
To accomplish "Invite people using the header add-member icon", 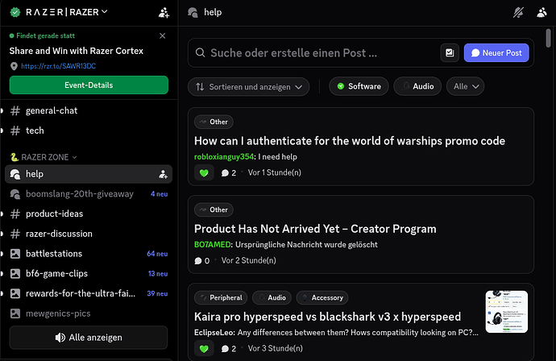I will pyautogui.click(x=164, y=13).
